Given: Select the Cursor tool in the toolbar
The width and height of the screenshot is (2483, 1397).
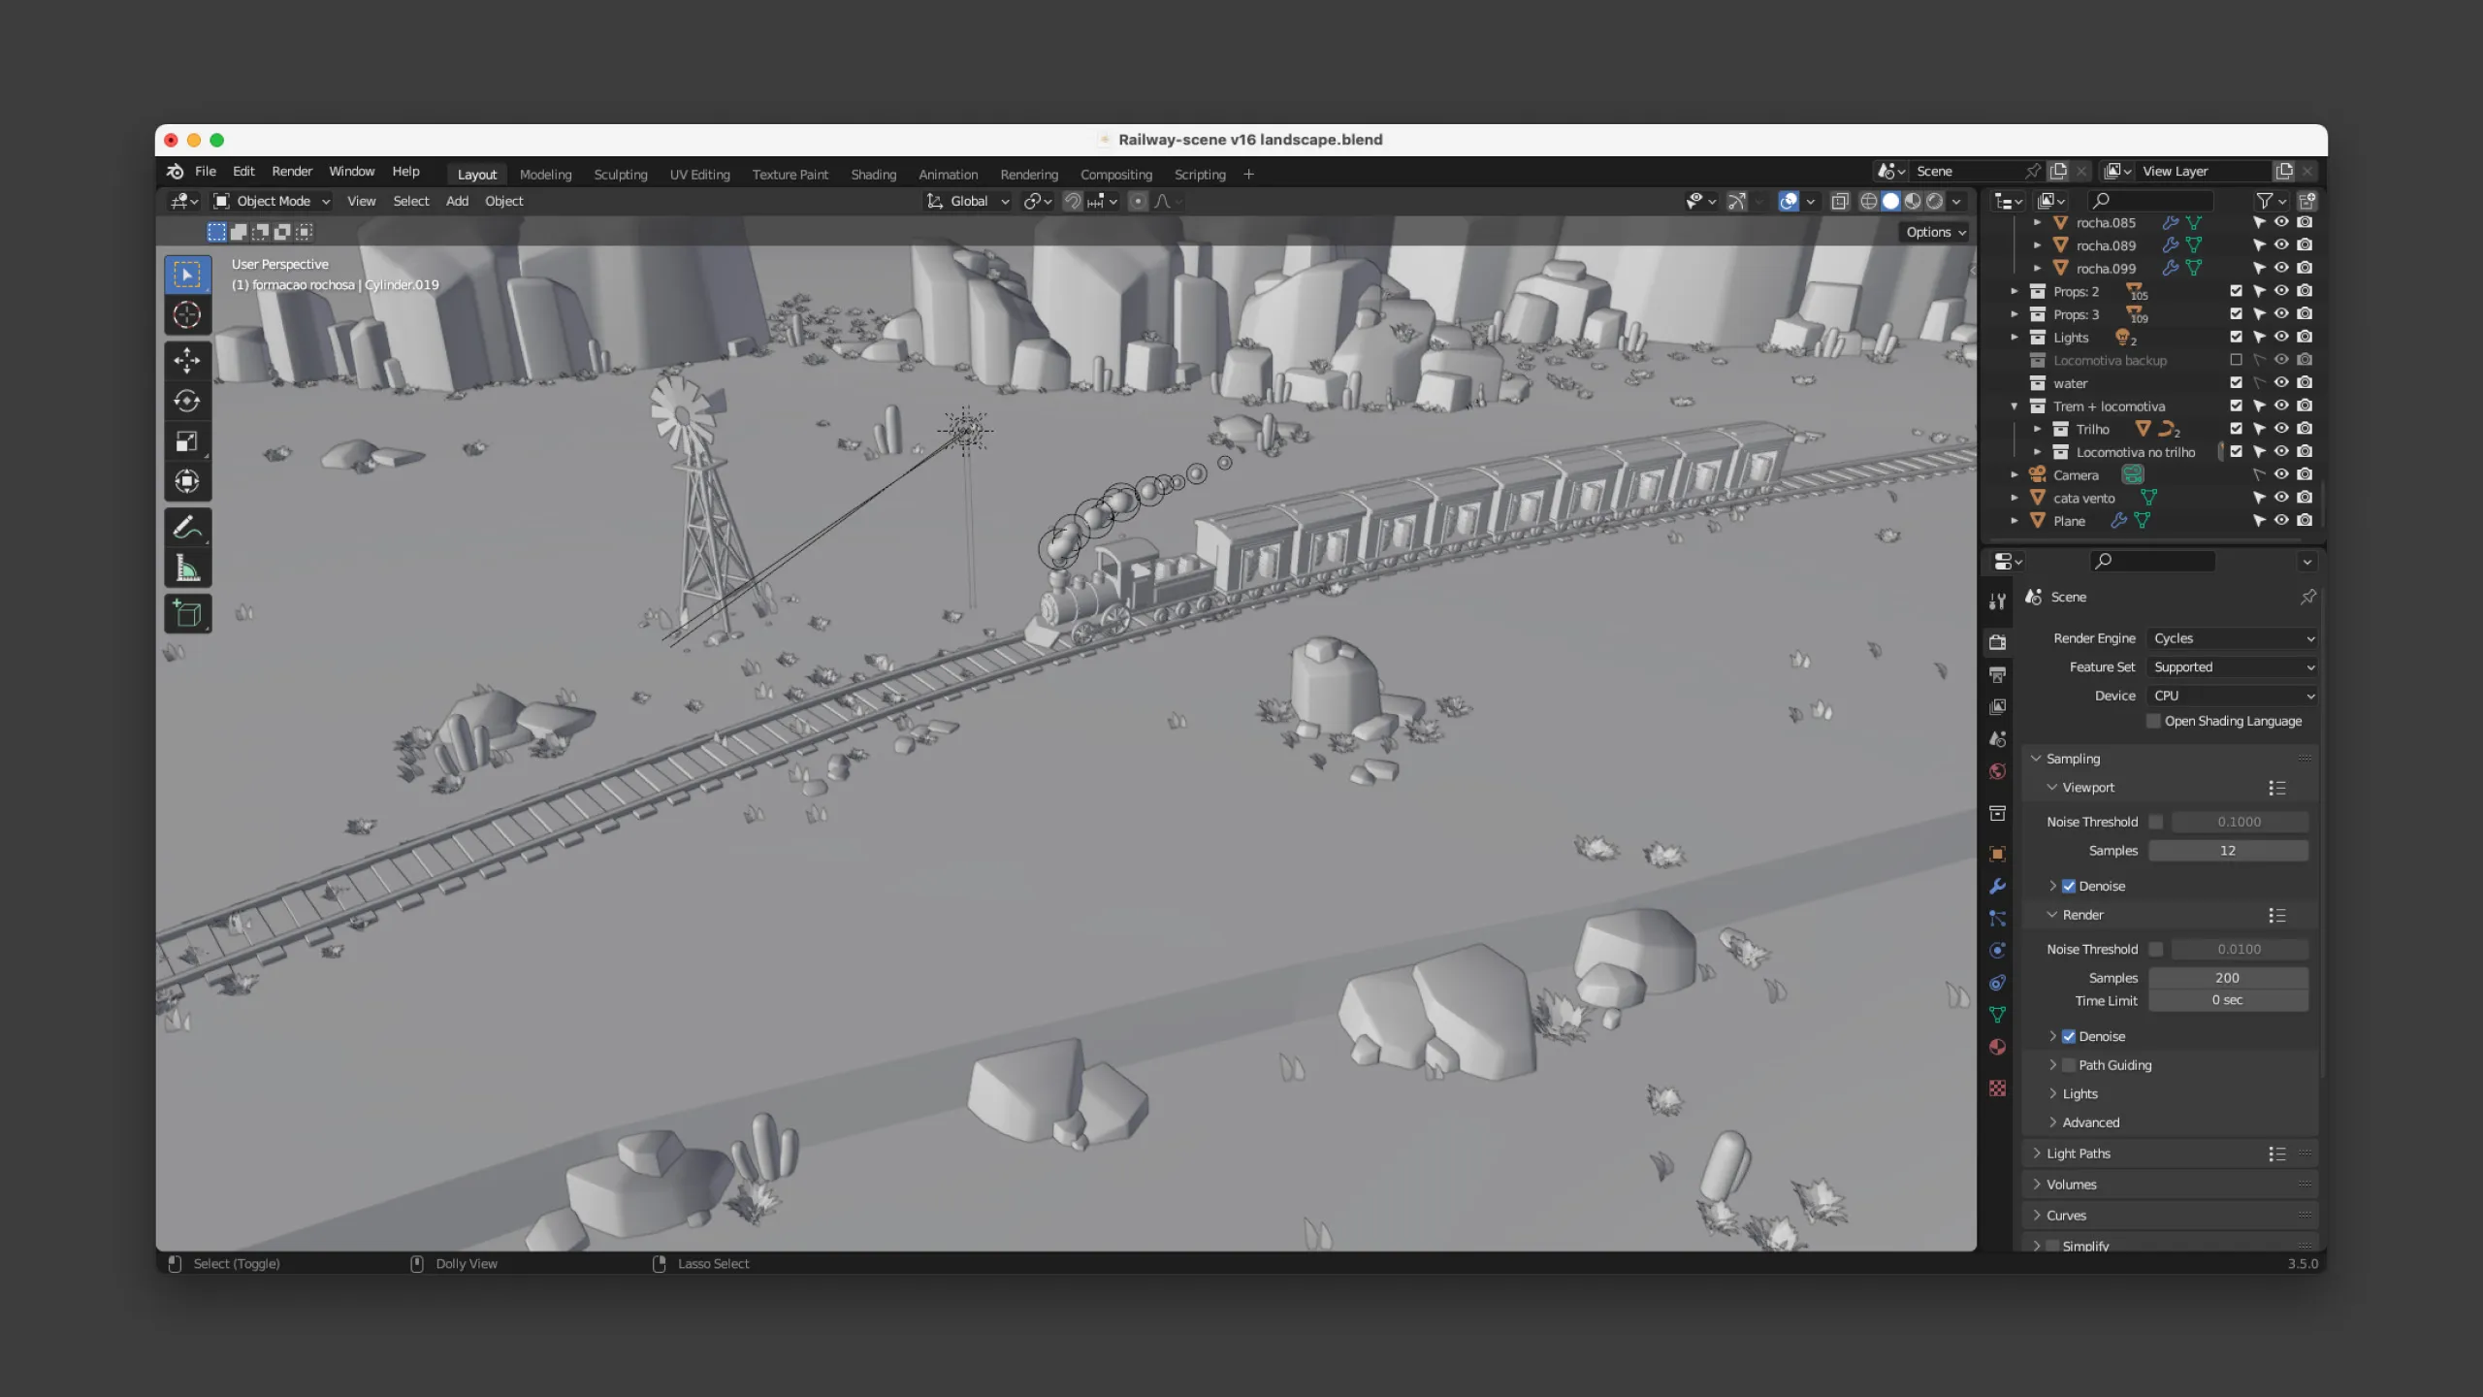Looking at the screenshot, I should coord(187,315).
